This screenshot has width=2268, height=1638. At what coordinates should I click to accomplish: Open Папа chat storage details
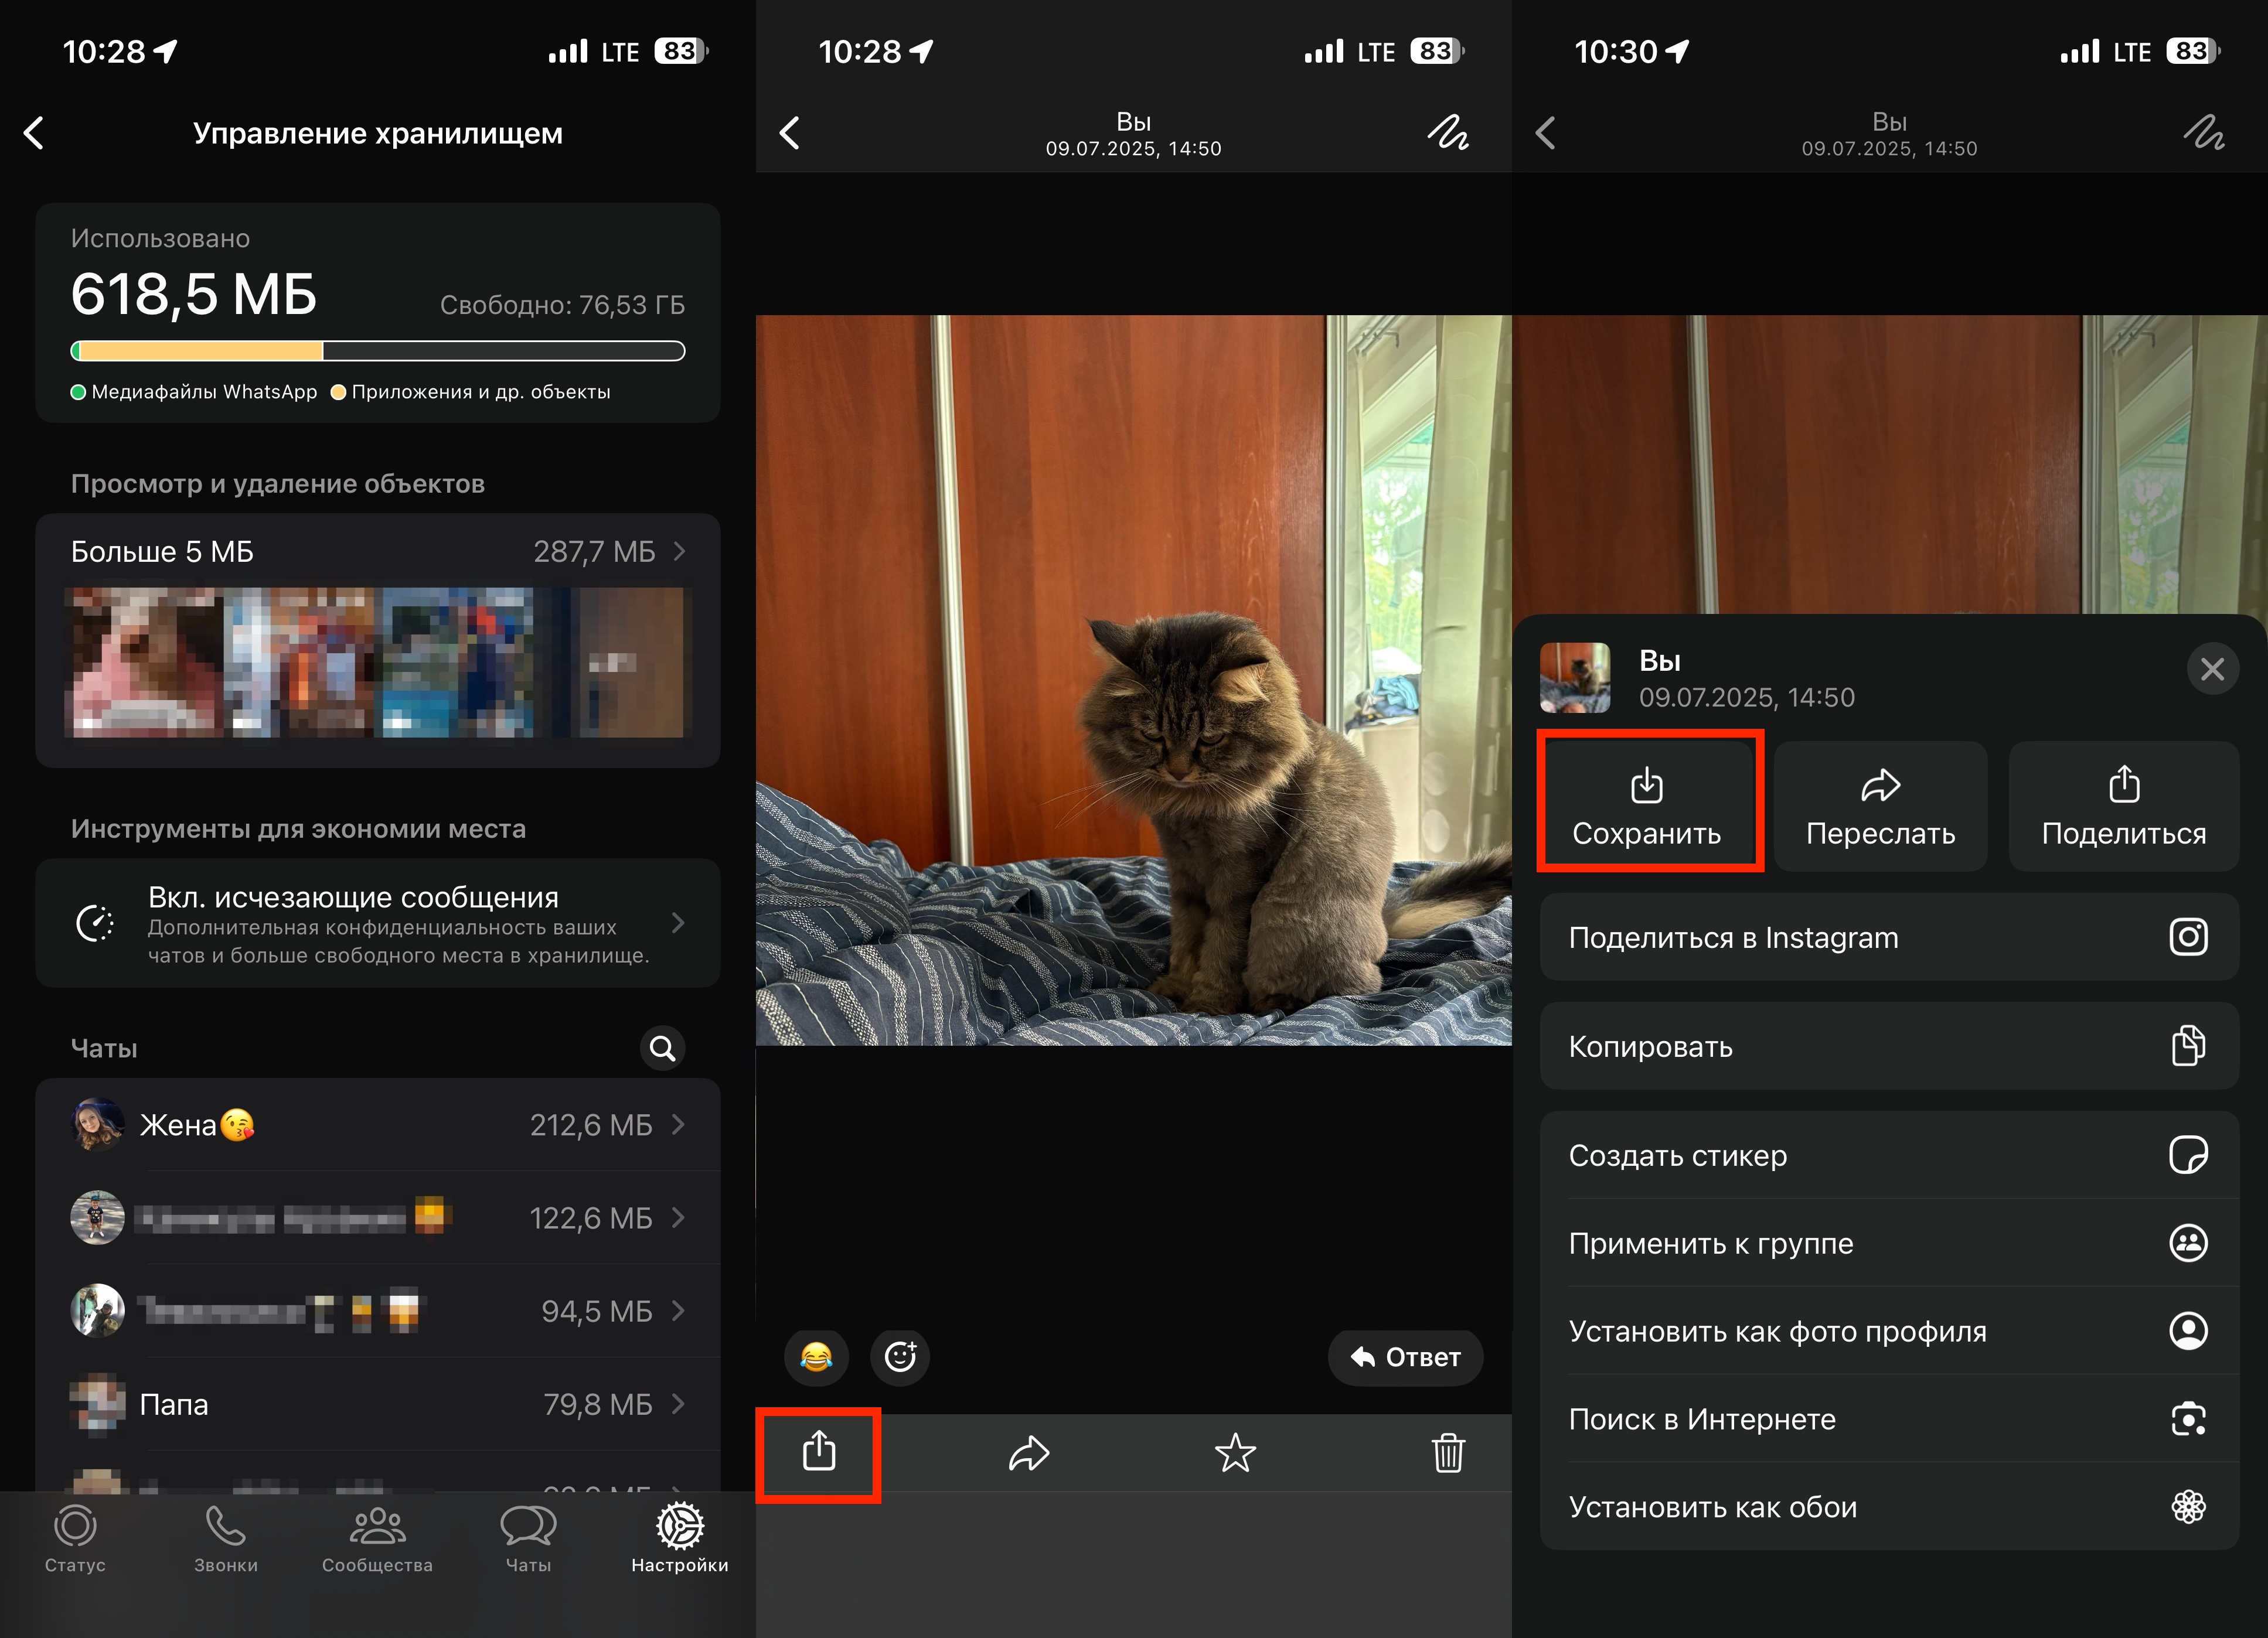point(378,1404)
